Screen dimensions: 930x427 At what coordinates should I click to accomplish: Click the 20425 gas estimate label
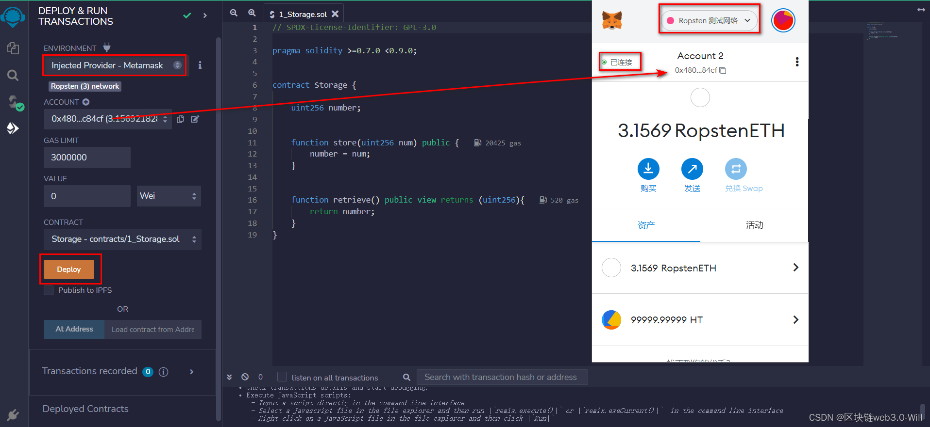tap(497, 143)
